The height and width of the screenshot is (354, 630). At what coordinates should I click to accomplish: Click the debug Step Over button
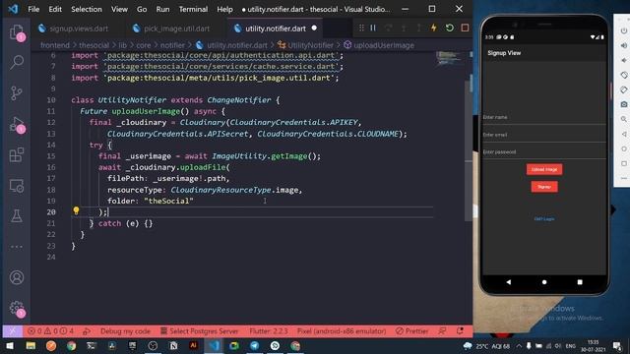pos(388,28)
